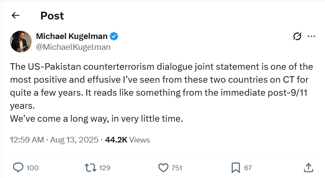
Task: Click the Post header title
Action: click(x=52, y=16)
